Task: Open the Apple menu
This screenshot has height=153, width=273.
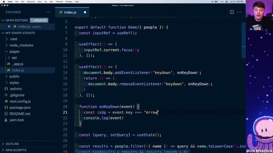Action: 4,2
